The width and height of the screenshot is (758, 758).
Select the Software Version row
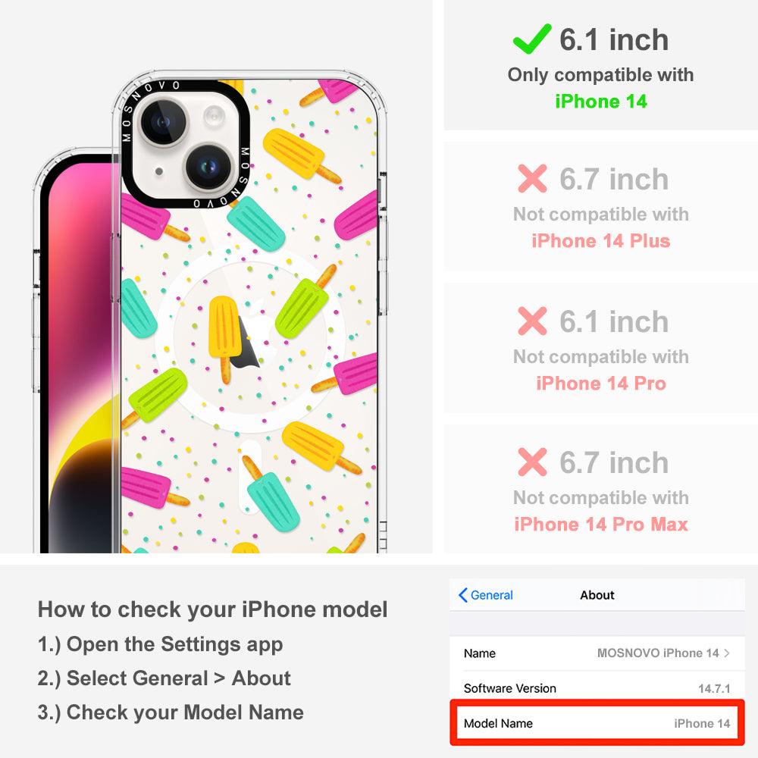pyautogui.click(x=597, y=688)
